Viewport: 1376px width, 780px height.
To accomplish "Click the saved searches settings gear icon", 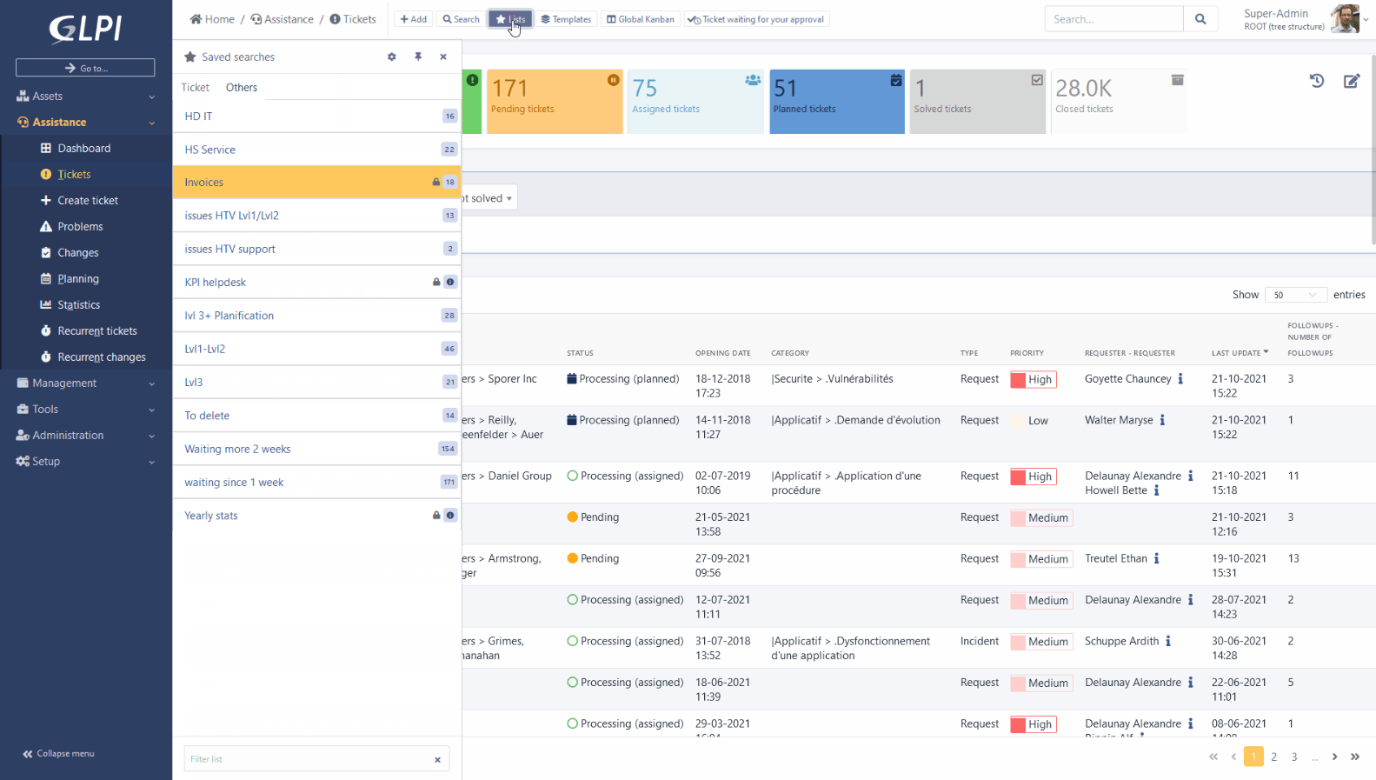I will [391, 57].
